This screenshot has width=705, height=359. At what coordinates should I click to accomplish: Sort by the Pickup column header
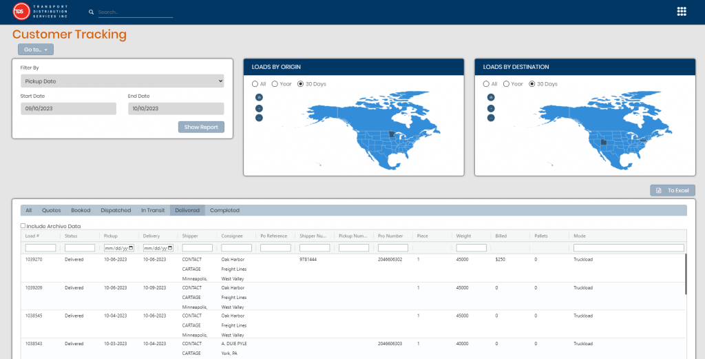[x=110, y=236]
